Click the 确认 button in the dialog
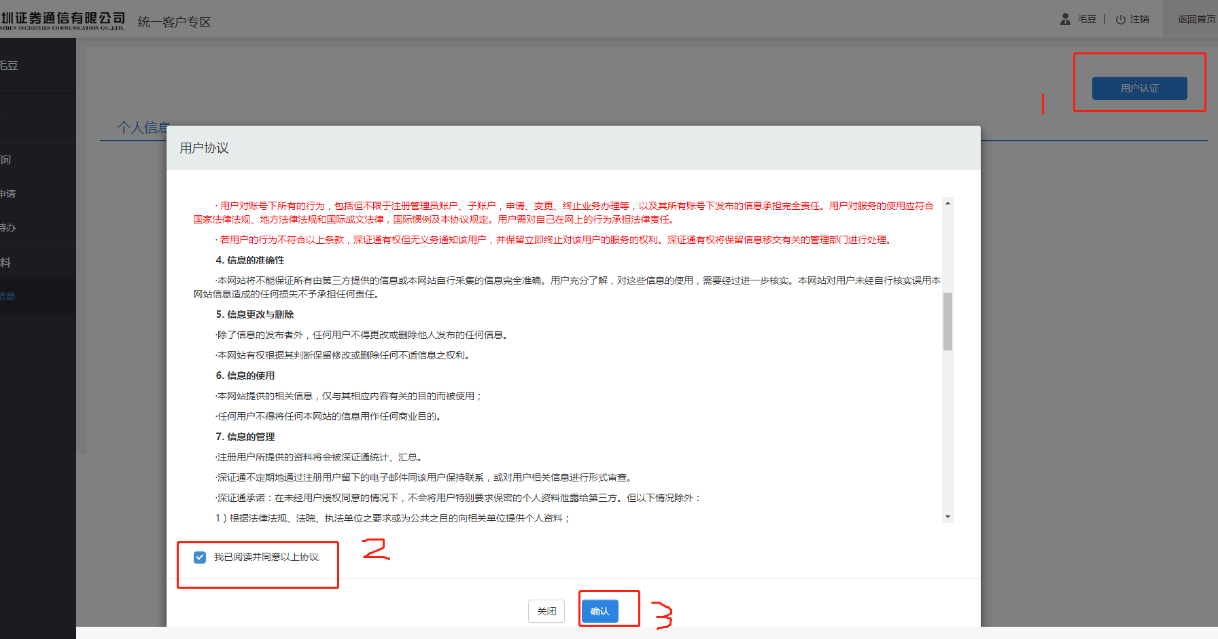The image size is (1218, 639). point(599,611)
